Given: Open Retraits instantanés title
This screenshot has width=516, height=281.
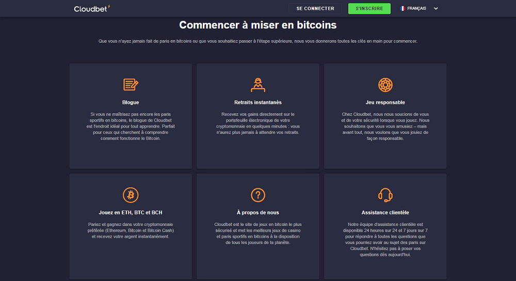Looking at the screenshot, I should pyautogui.click(x=258, y=102).
